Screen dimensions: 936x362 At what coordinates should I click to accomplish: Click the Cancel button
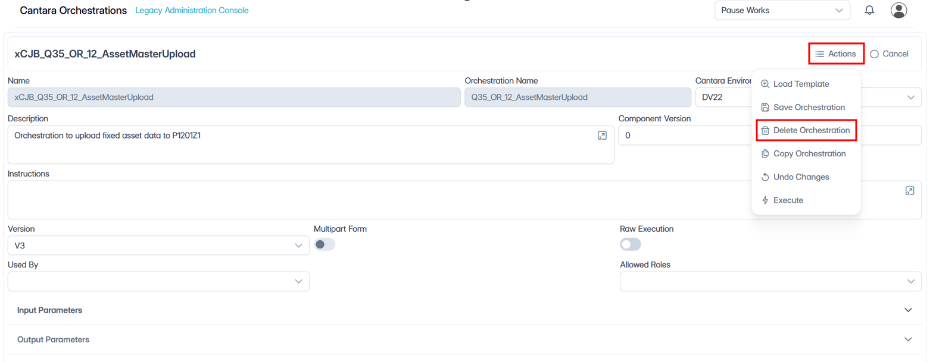tap(889, 54)
